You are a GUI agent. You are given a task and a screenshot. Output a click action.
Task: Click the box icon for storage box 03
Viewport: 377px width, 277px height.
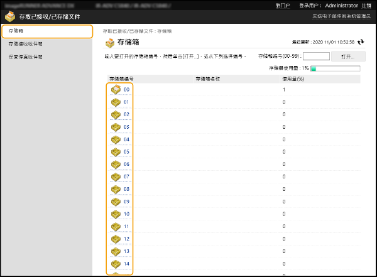point(116,127)
